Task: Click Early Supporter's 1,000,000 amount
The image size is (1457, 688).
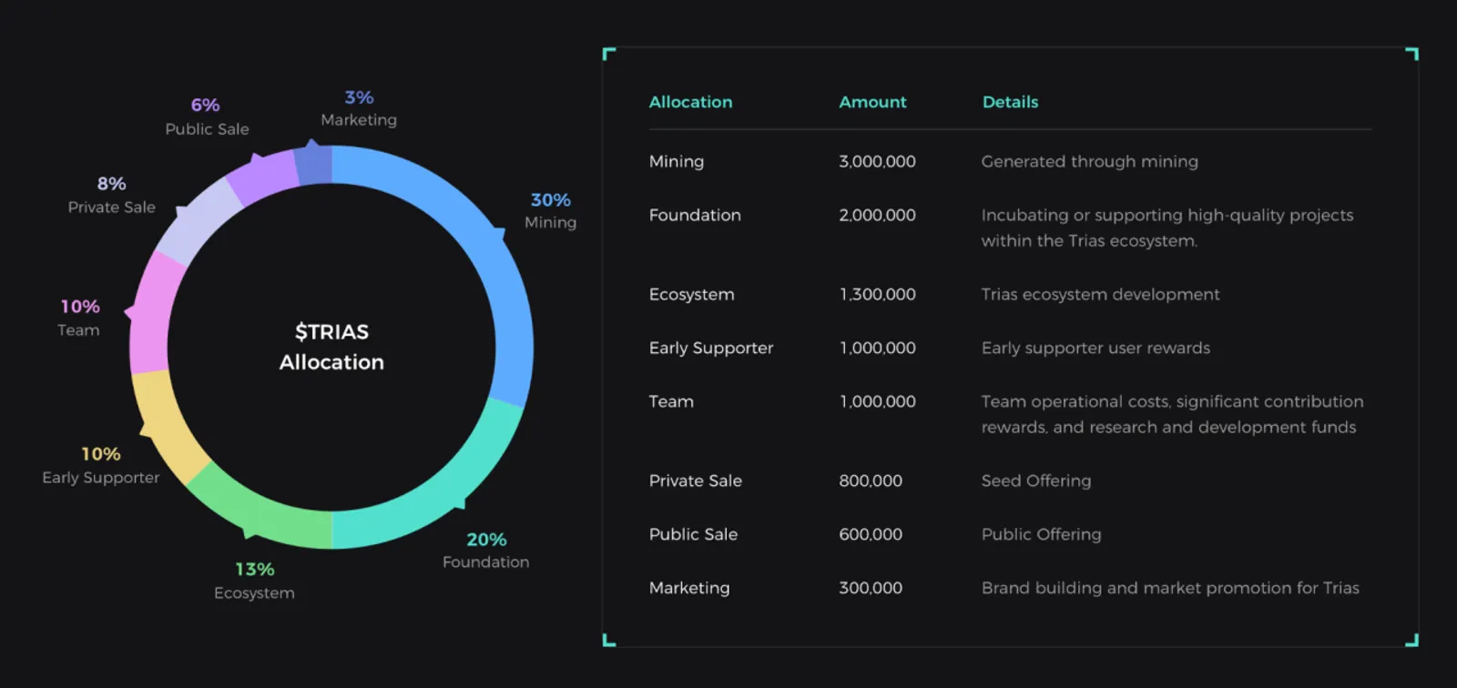Action: 877,348
